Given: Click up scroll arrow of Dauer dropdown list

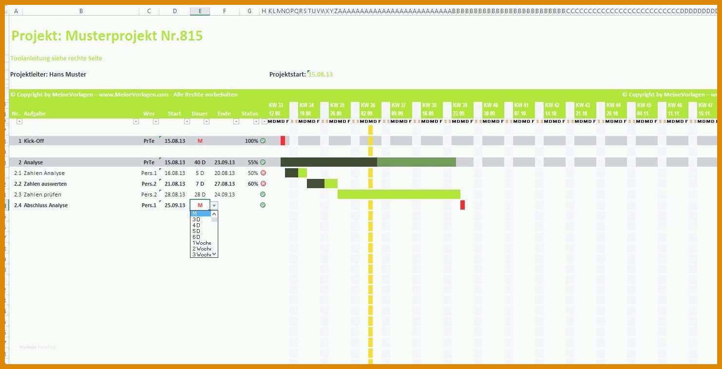Looking at the screenshot, I should pyautogui.click(x=214, y=214).
